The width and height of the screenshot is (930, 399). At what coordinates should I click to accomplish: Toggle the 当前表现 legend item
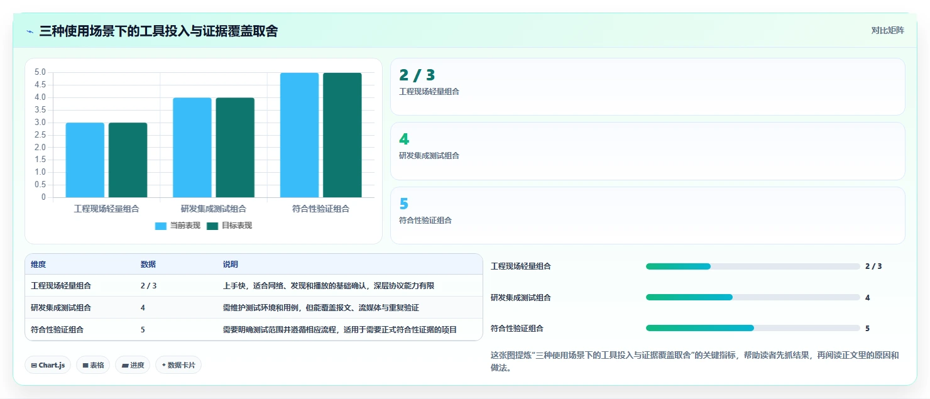click(178, 226)
